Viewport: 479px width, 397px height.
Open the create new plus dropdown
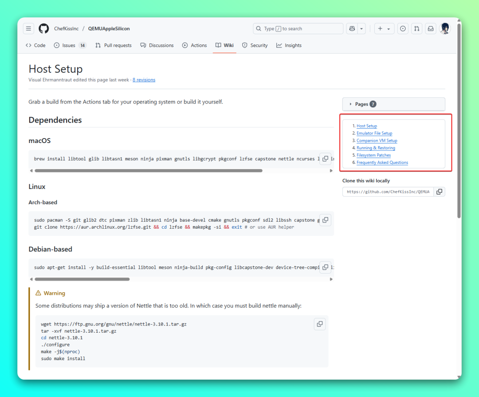tap(384, 28)
